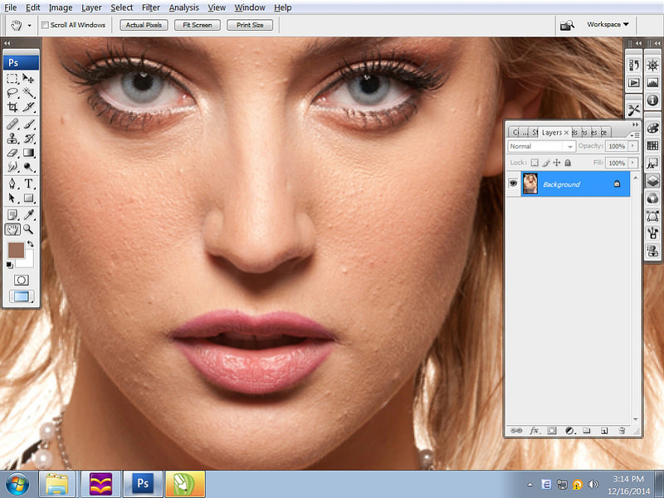Viewport: 664px width, 498px height.
Task: Change screen mode button in toolbox
Action: click(22, 296)
